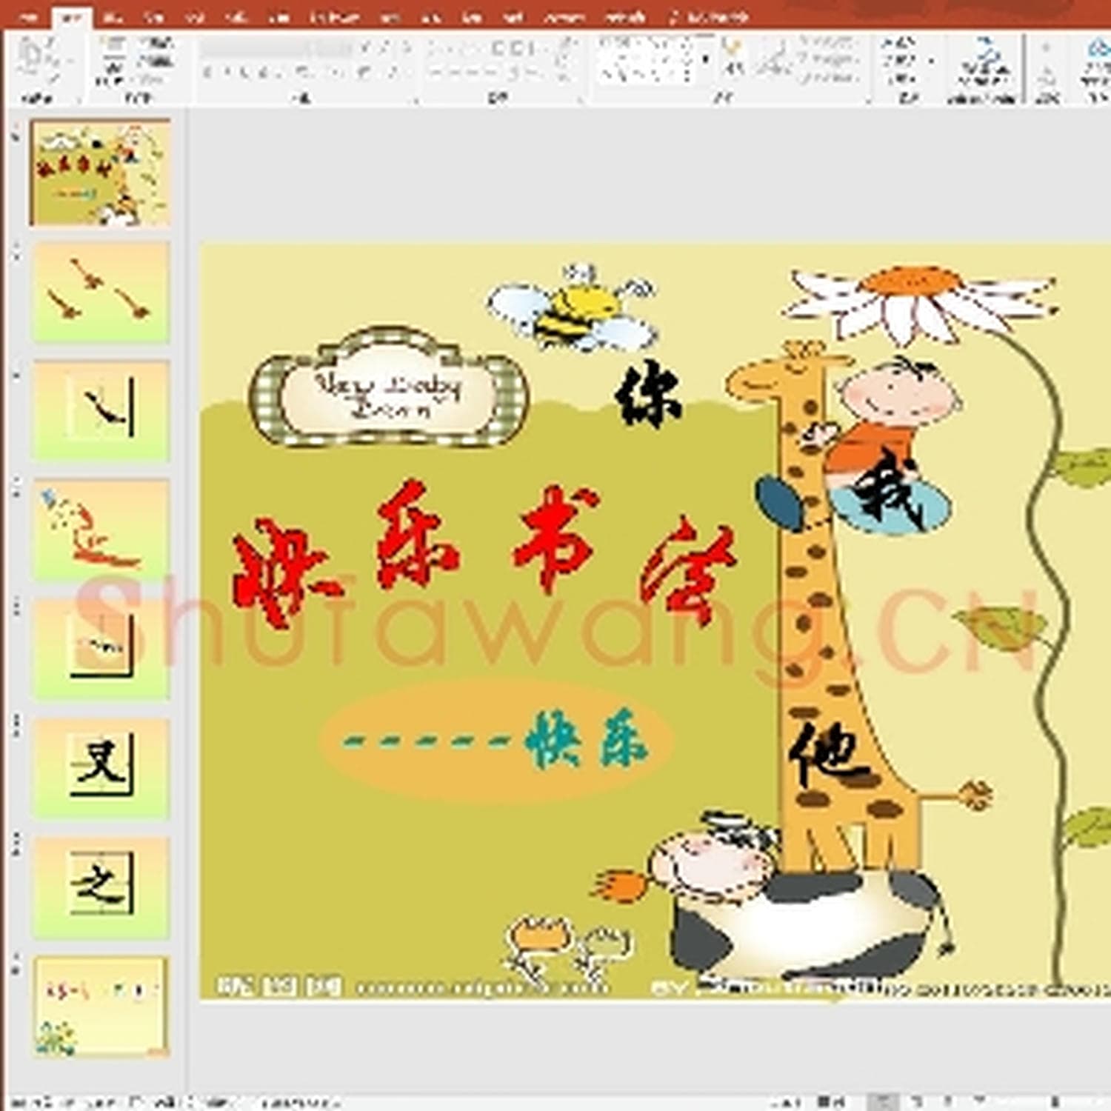Select slide 2 thumbnail with three brush strokes

(x=101, y=292)
